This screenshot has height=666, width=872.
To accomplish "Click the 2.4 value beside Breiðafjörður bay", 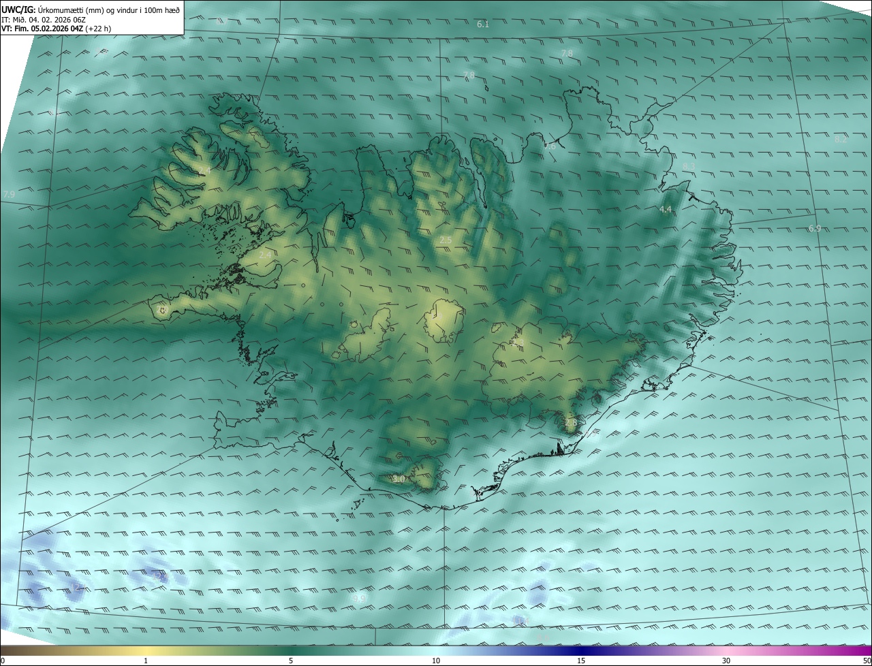I will tap(265, 254).
